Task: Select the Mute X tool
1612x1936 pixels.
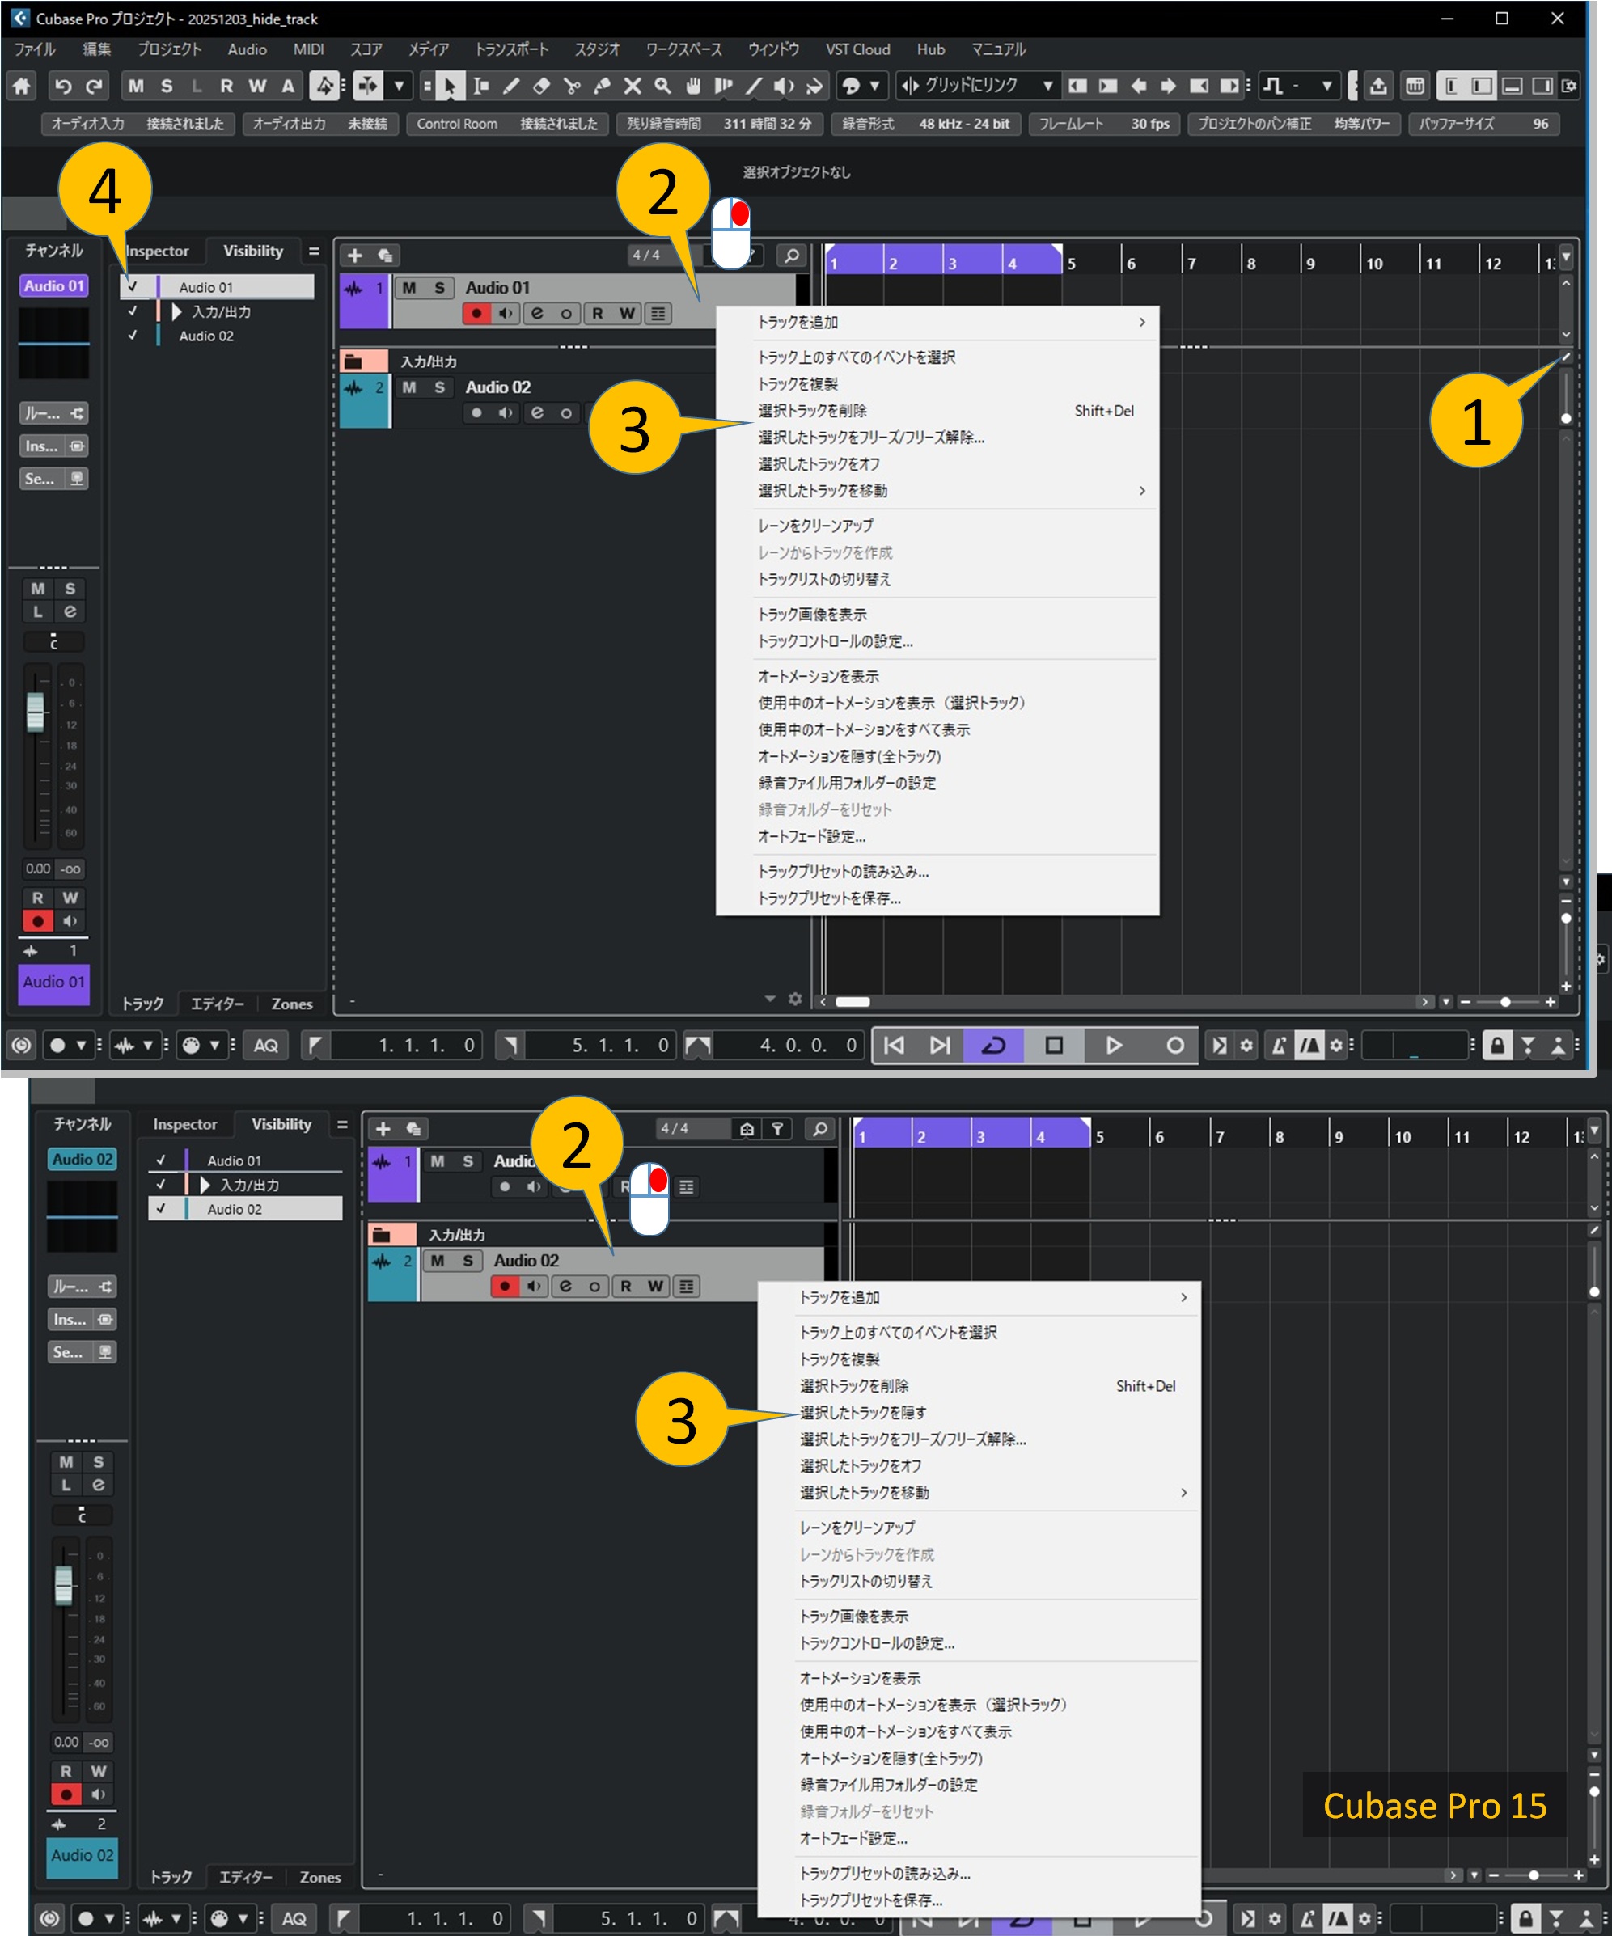Action: pyautogui.click(x=632, y=87)
